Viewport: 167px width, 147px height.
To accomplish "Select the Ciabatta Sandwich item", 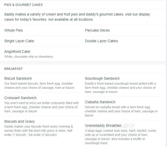I will (100, 102).
